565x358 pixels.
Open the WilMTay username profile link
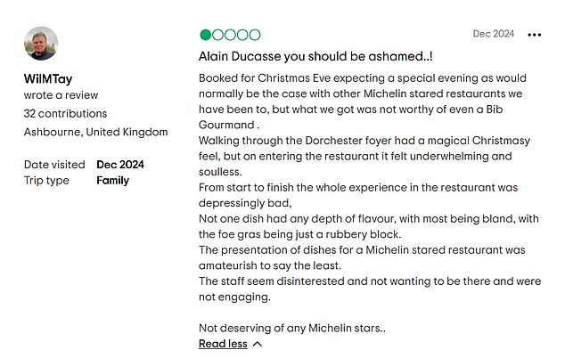click(x=48, y=78)
